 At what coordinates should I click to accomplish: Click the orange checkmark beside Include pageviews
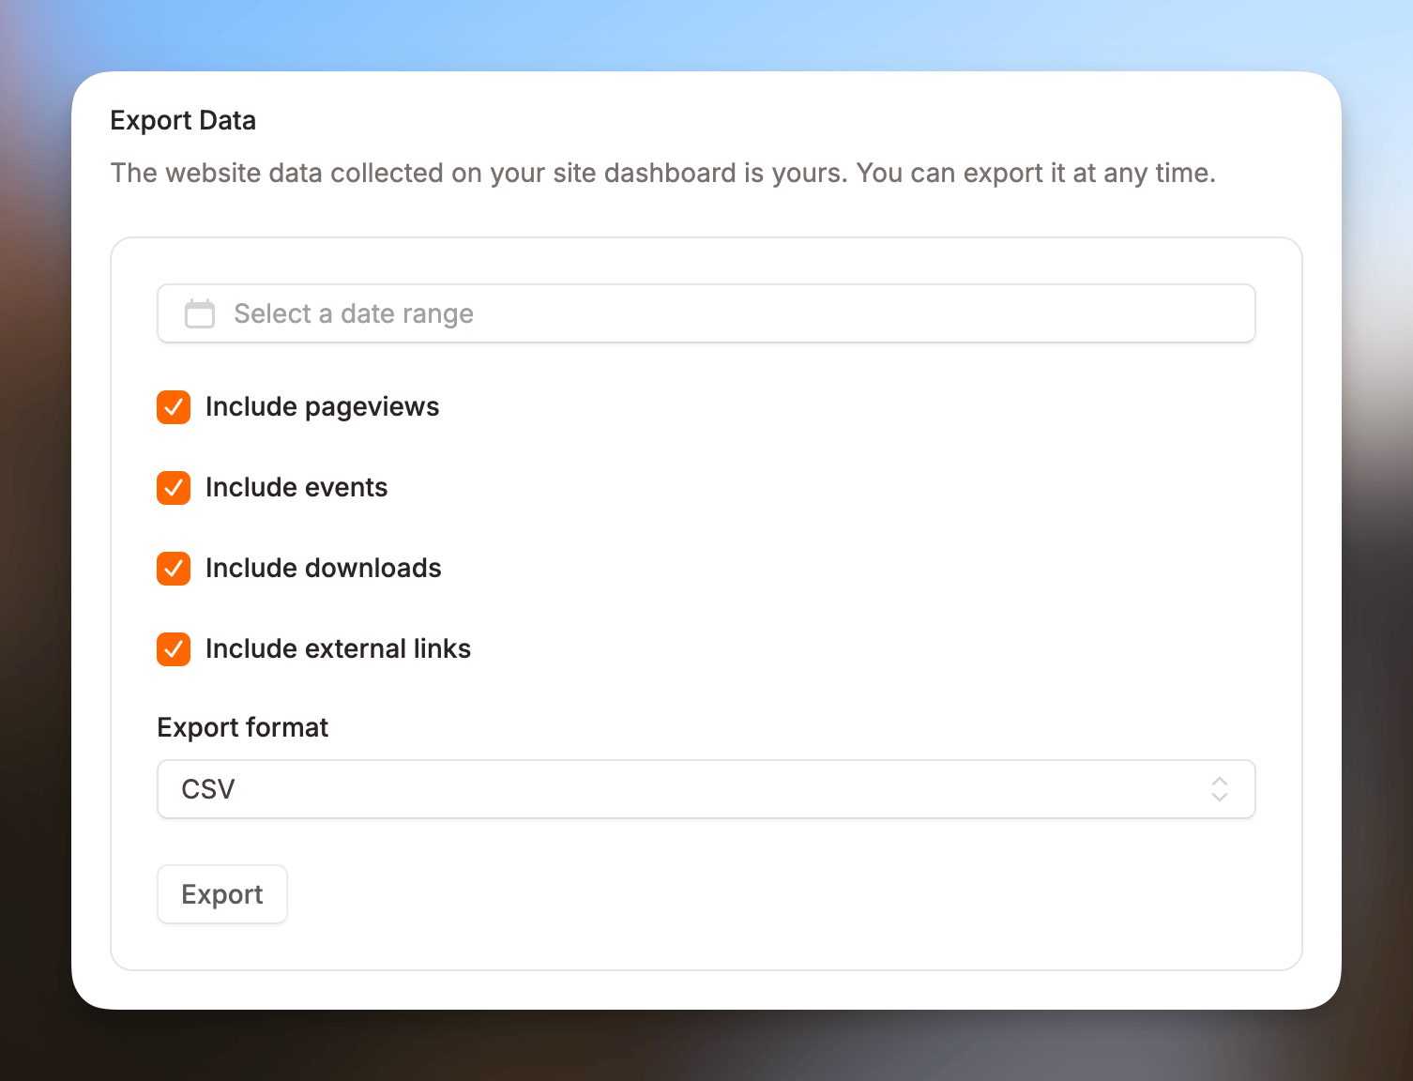pyautogui.click(x=174, y=407)
